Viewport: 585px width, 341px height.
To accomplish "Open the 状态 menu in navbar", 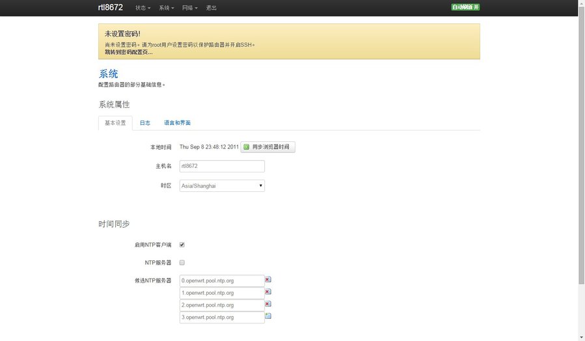I will [x=143, y=8].
